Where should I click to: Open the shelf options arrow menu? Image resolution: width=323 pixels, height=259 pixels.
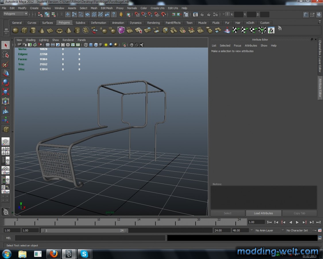click(x=6, y=33)
